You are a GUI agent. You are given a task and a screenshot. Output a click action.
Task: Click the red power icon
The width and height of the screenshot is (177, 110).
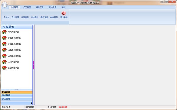coord(64,13)
